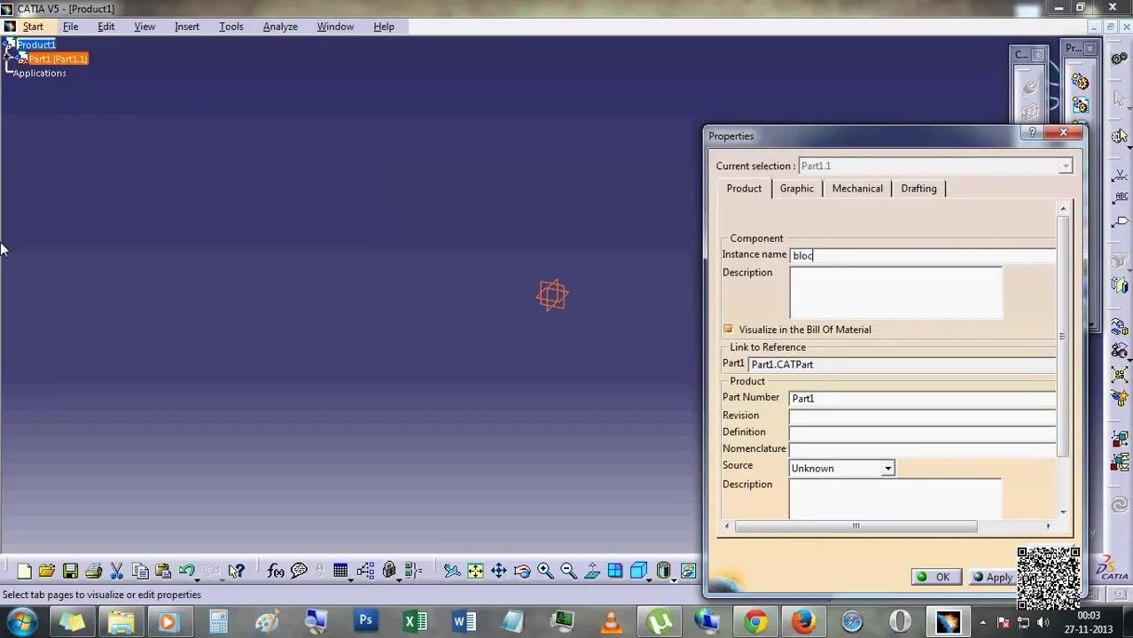The height and width of the screenshot is (638, 1133).
Task: Click the Comment speech bubble icon
Action: [x=299, y=572]
